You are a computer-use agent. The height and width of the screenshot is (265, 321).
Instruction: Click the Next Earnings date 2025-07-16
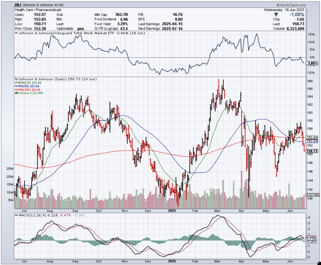click(172, 29)
